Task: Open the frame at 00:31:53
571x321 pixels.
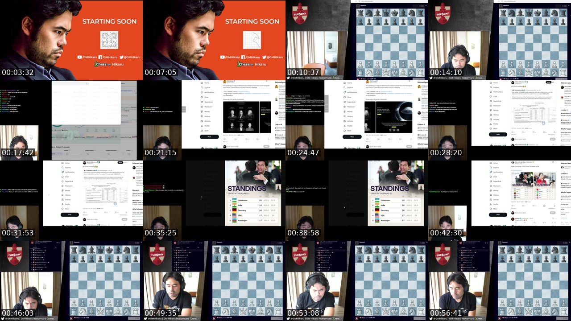Action: (x=71, y=201)
